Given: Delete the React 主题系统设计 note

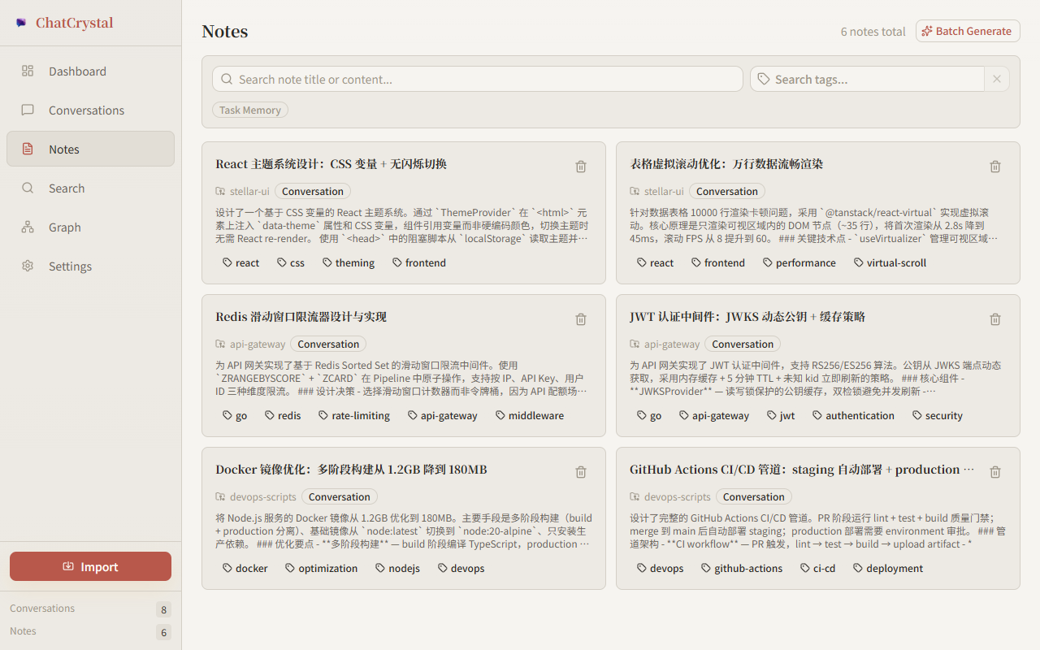Looking at the screenshot, I should [581, 167].
